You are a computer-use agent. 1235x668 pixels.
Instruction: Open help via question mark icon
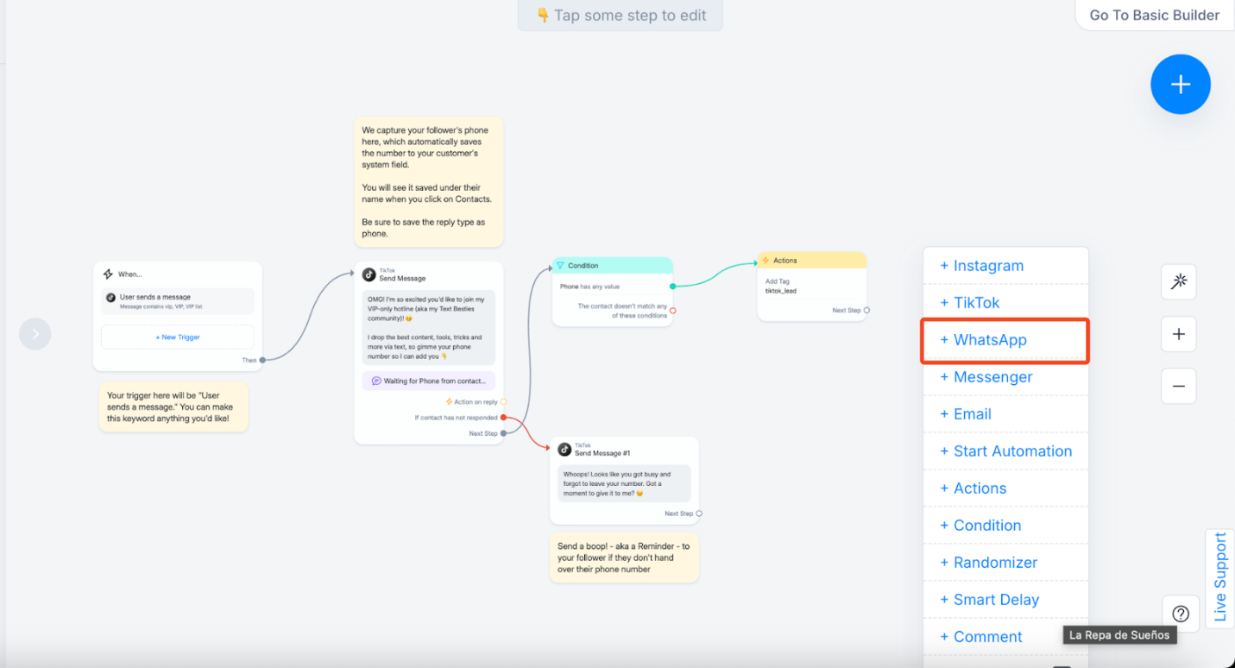1181,614
